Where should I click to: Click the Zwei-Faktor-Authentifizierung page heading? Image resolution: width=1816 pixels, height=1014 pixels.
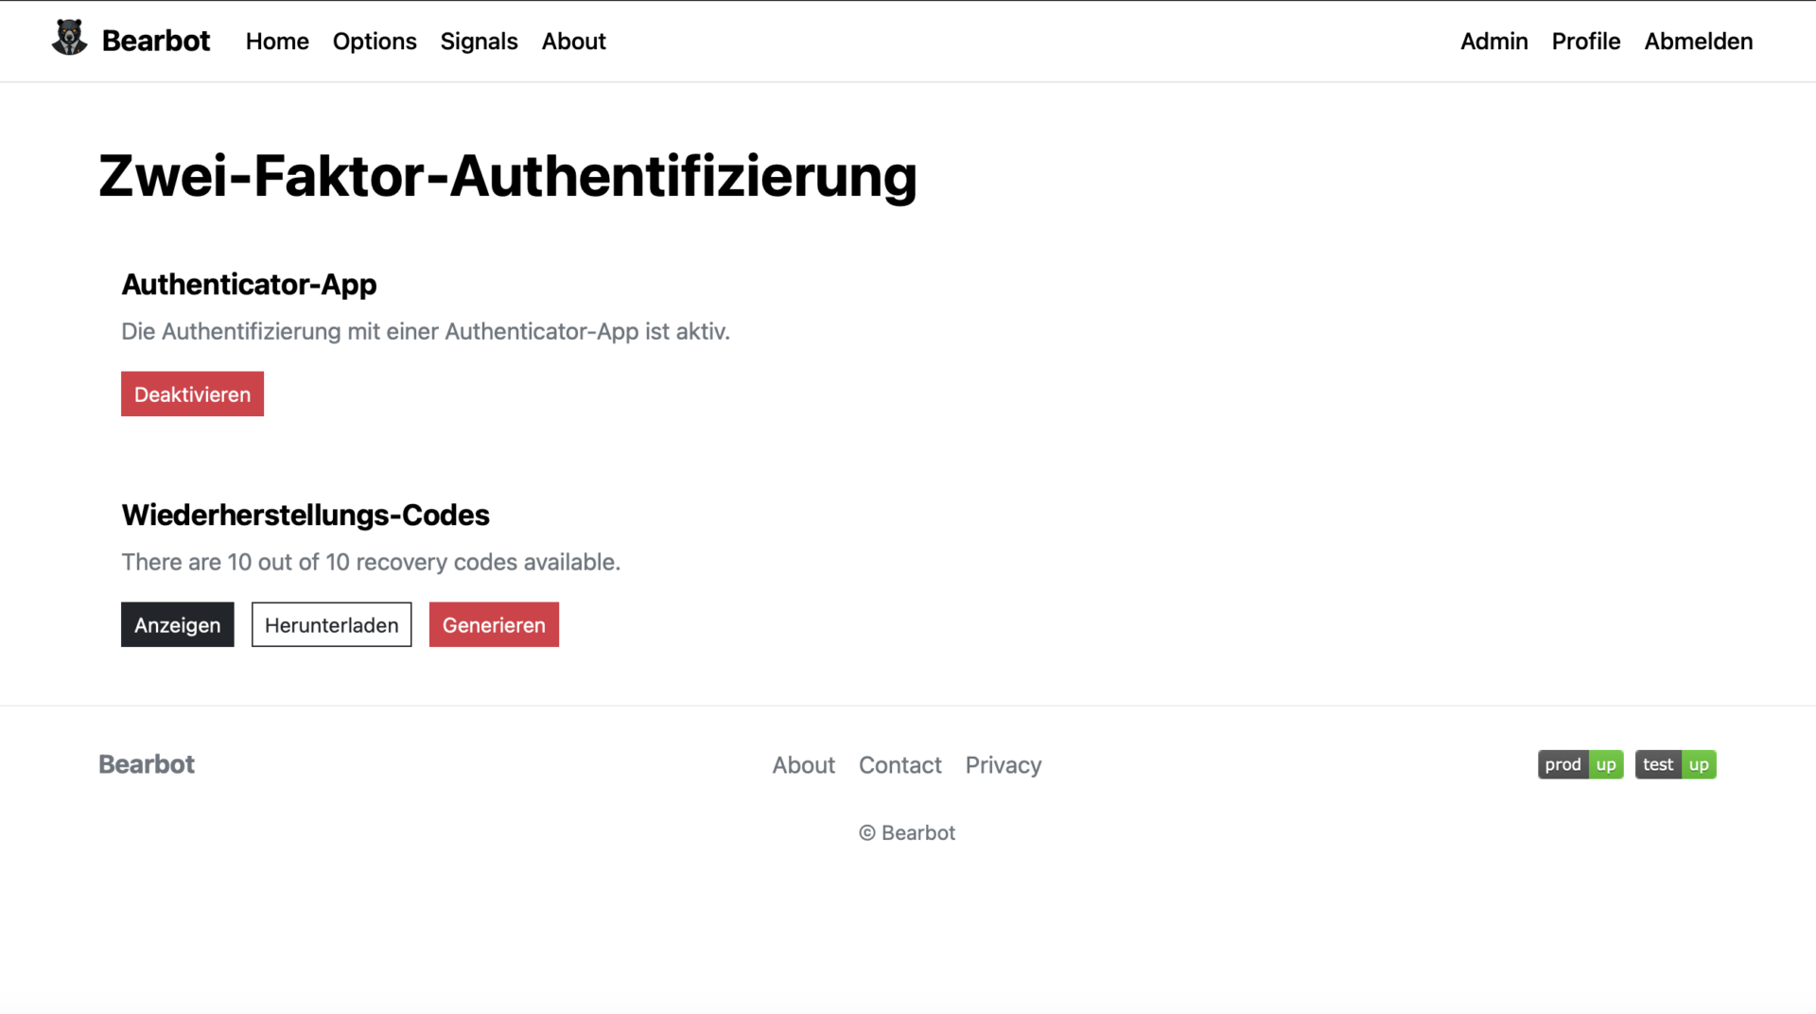[507, 176]
